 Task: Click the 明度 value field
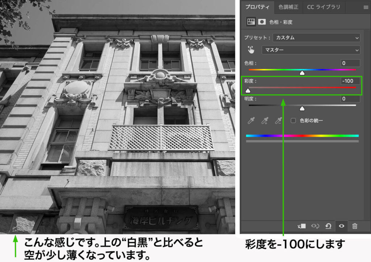pos(350,99)
